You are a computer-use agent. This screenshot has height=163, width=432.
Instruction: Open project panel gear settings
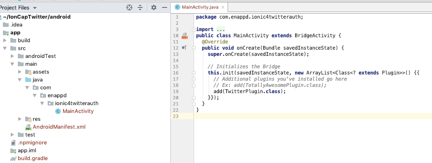[154, 8]
